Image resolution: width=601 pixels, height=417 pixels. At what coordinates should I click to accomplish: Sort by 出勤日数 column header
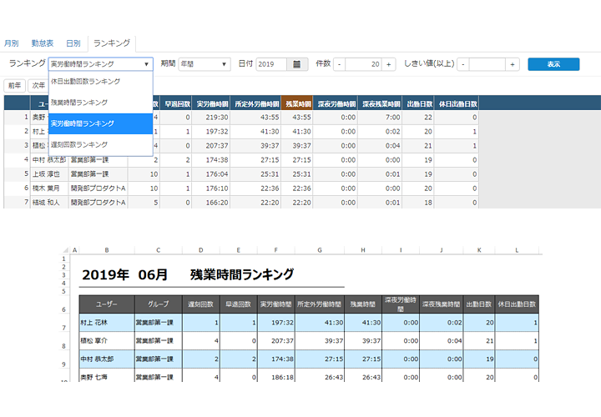(418, 103)
